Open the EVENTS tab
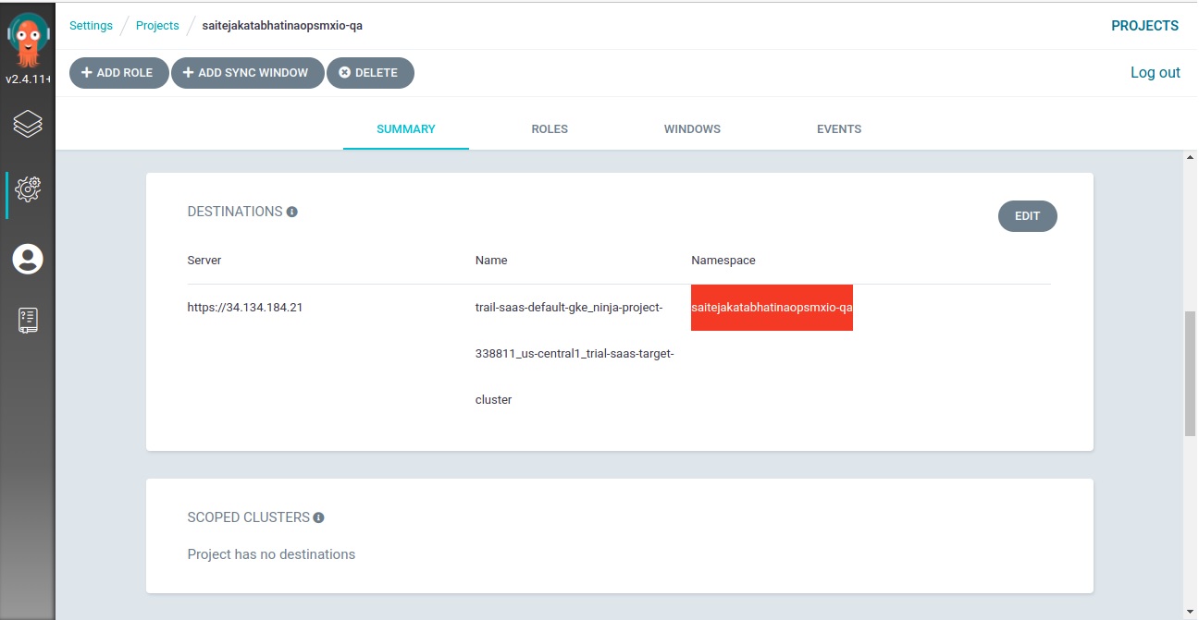 point(839,129)
